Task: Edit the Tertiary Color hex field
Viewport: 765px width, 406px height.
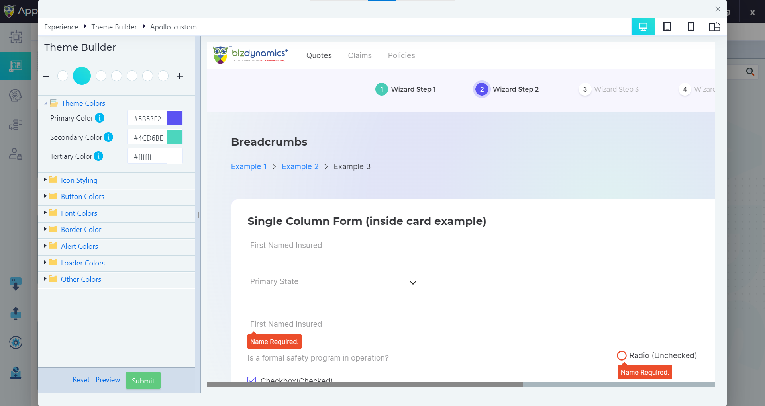Action: tap(147, 157)
